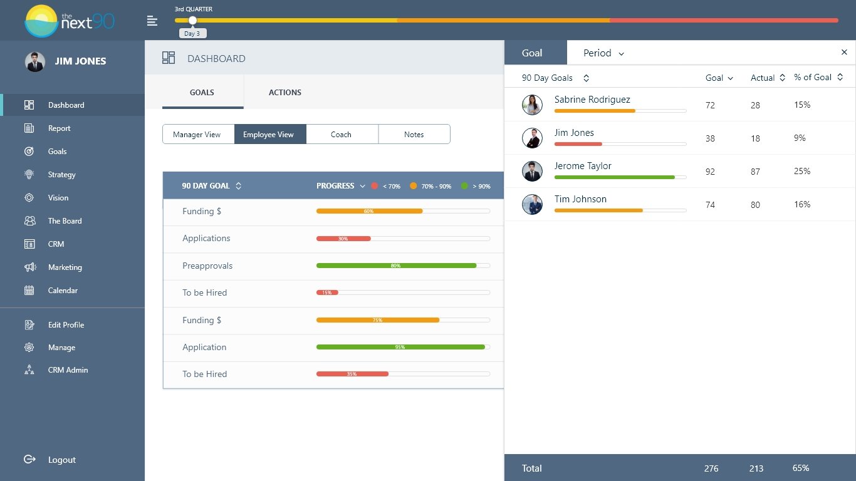This screenshot has width=856, height=481.
Task: Click the Goals target icon in sidebar
Action: 29,152
